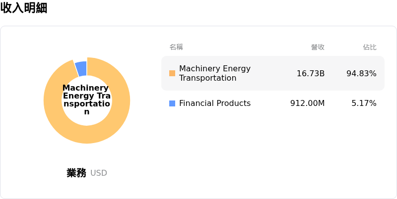This screenshot has height=199, width=397.
Task: Click the 名稱 column header
Action: [x=176, y=47]
